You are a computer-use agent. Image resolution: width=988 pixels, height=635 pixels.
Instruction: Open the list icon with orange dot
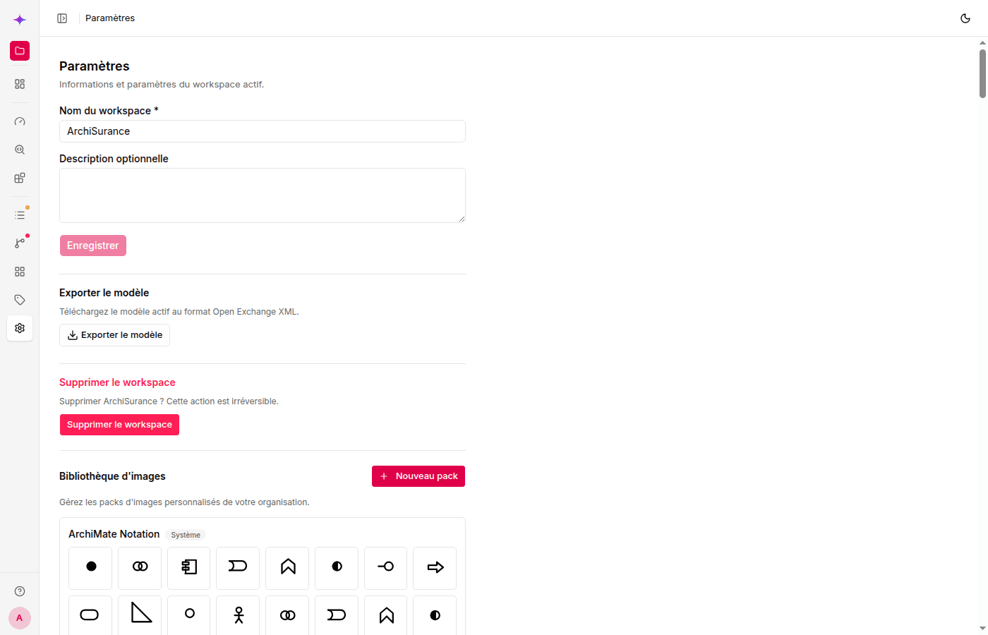pos(20,214)
